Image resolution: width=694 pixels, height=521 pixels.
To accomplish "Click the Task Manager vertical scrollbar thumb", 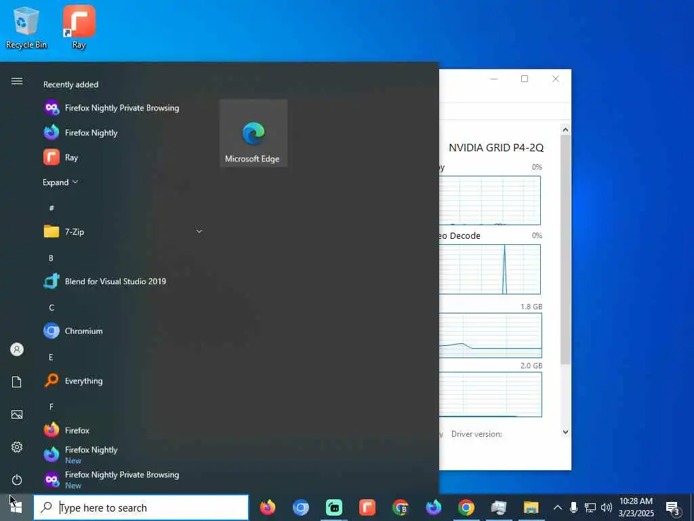I will coord(565,250).
